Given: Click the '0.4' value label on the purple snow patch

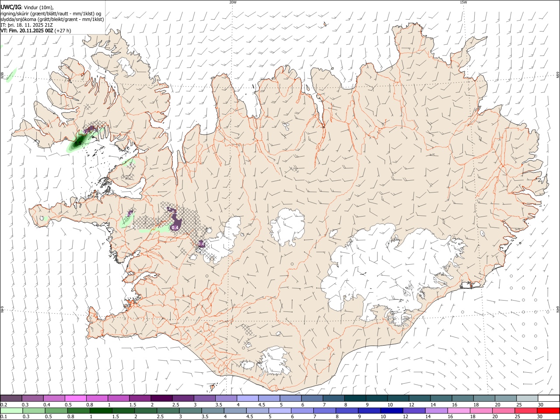Looking at the screenshot, I should [175, 227].
